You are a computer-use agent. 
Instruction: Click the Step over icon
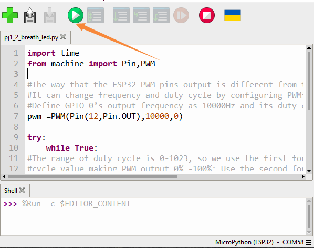(121, 15)
